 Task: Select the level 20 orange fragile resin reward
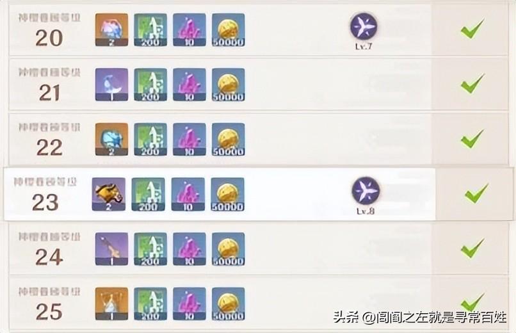(x=111, y=30)
